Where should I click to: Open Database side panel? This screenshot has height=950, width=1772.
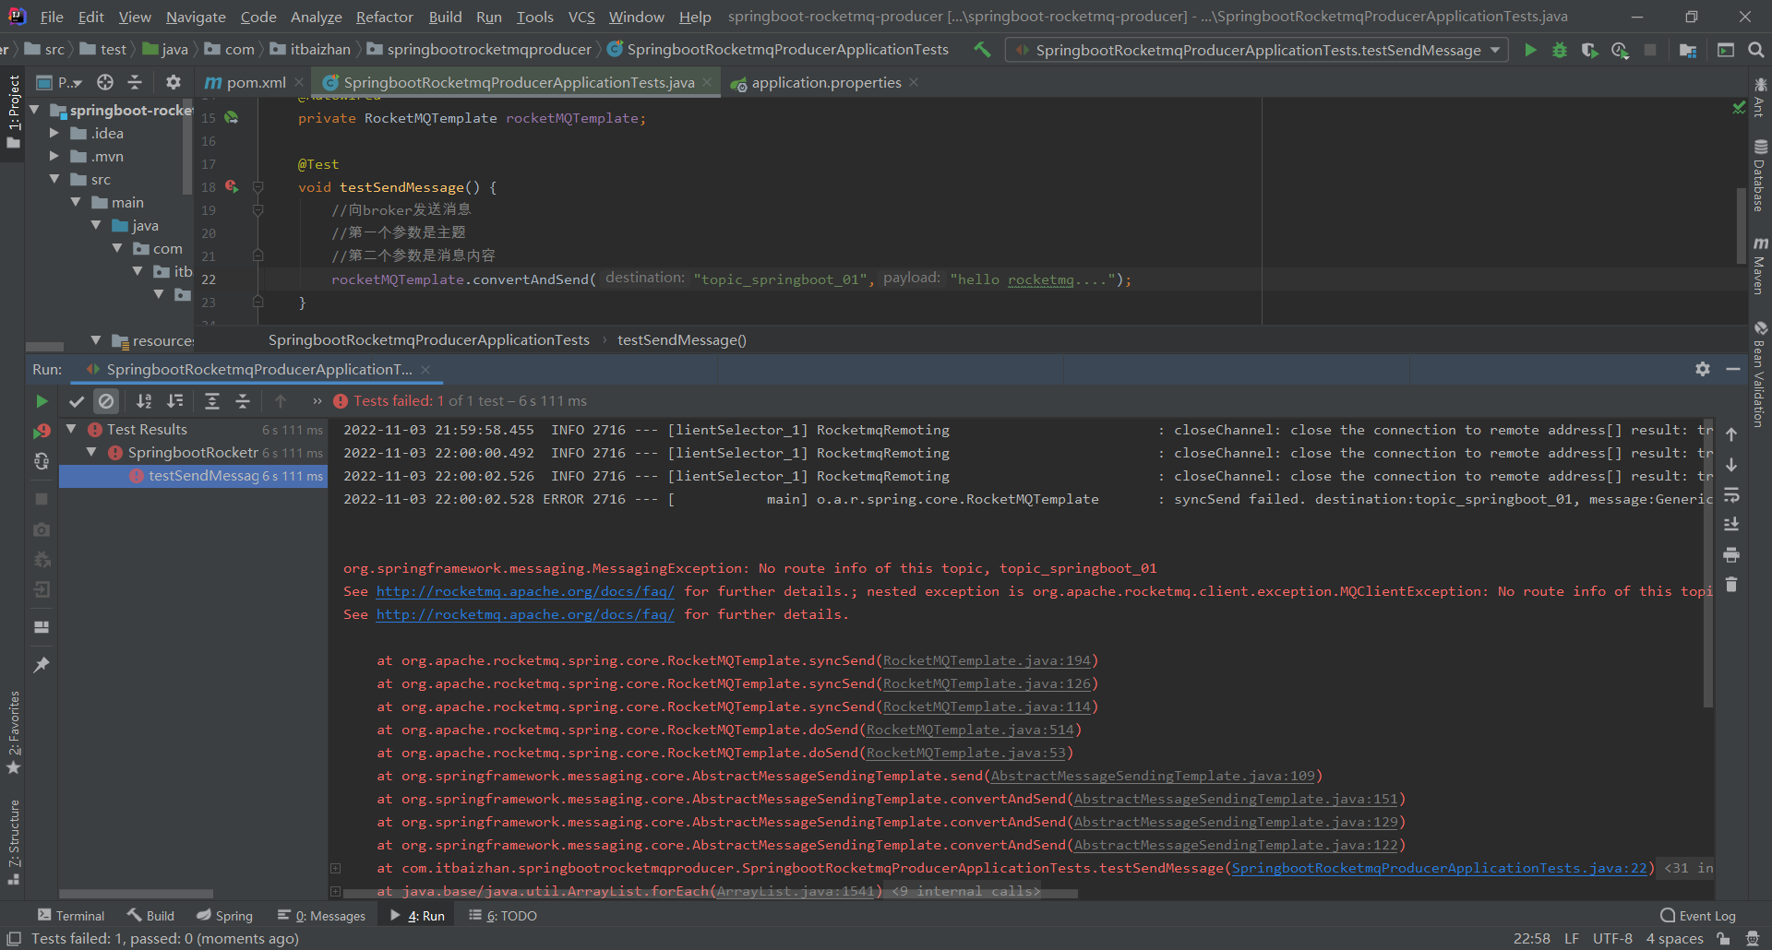click(x=1760, y=175)
